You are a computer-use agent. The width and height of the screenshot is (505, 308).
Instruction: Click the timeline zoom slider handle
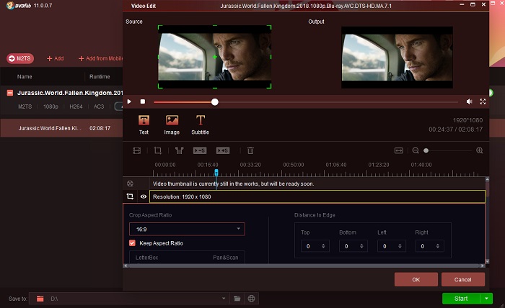426,150
